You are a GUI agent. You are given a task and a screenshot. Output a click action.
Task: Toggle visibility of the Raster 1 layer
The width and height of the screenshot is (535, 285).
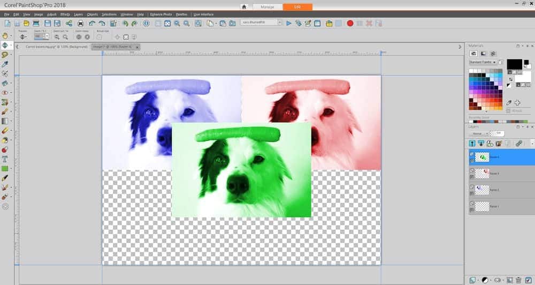point(471,203)
